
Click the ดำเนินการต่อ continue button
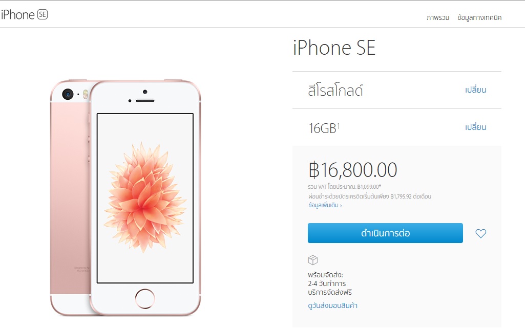(385, 233)
